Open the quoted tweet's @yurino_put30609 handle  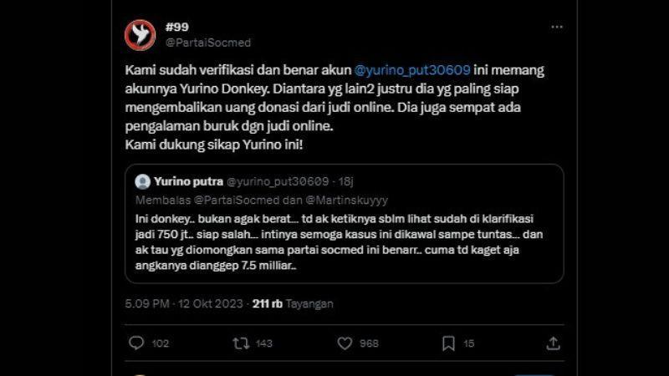(x=278, y=181)
